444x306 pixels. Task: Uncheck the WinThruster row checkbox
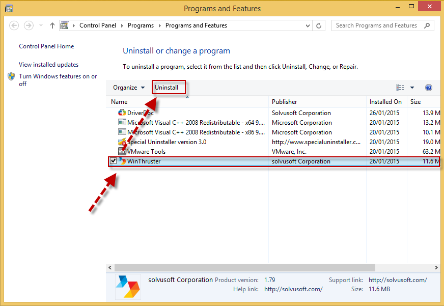113,161
